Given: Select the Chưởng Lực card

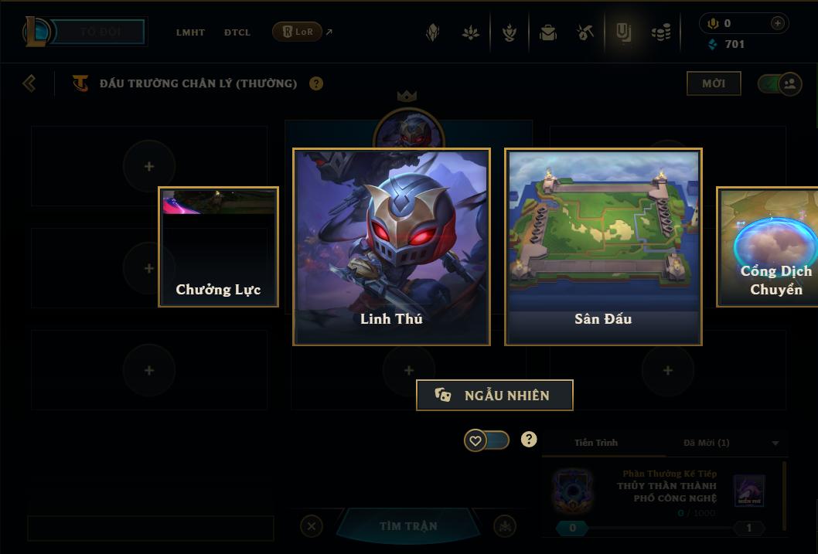Looking at the screenshot, I should pos(218,246).
